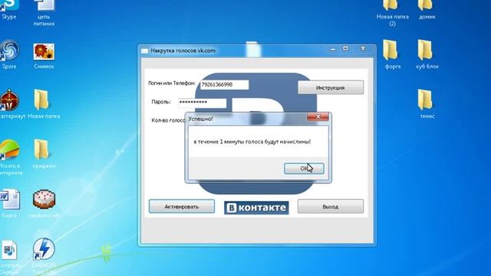
Task: Click the Накрутка голосов title bar icon
Action: [144, 51]
